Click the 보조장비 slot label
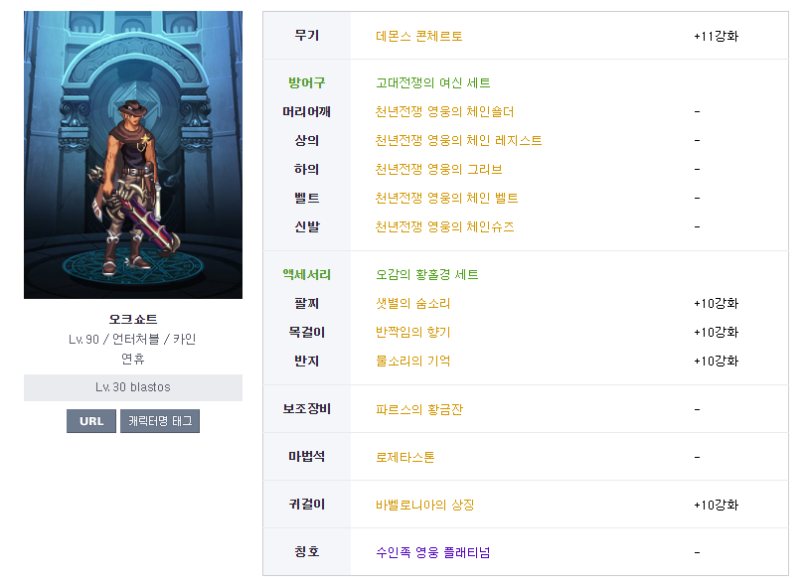806x584 pixels. click(307, 409)
